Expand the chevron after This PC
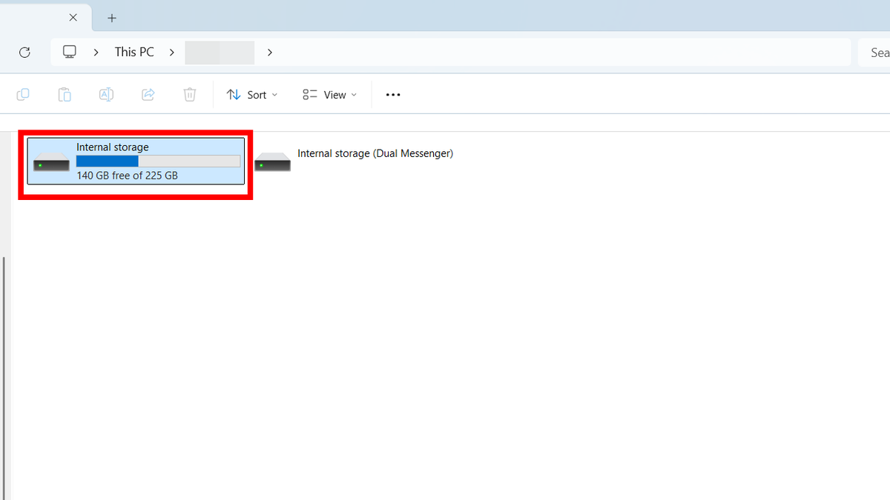This screenshot has width=890, height=500. pos(171,52)
